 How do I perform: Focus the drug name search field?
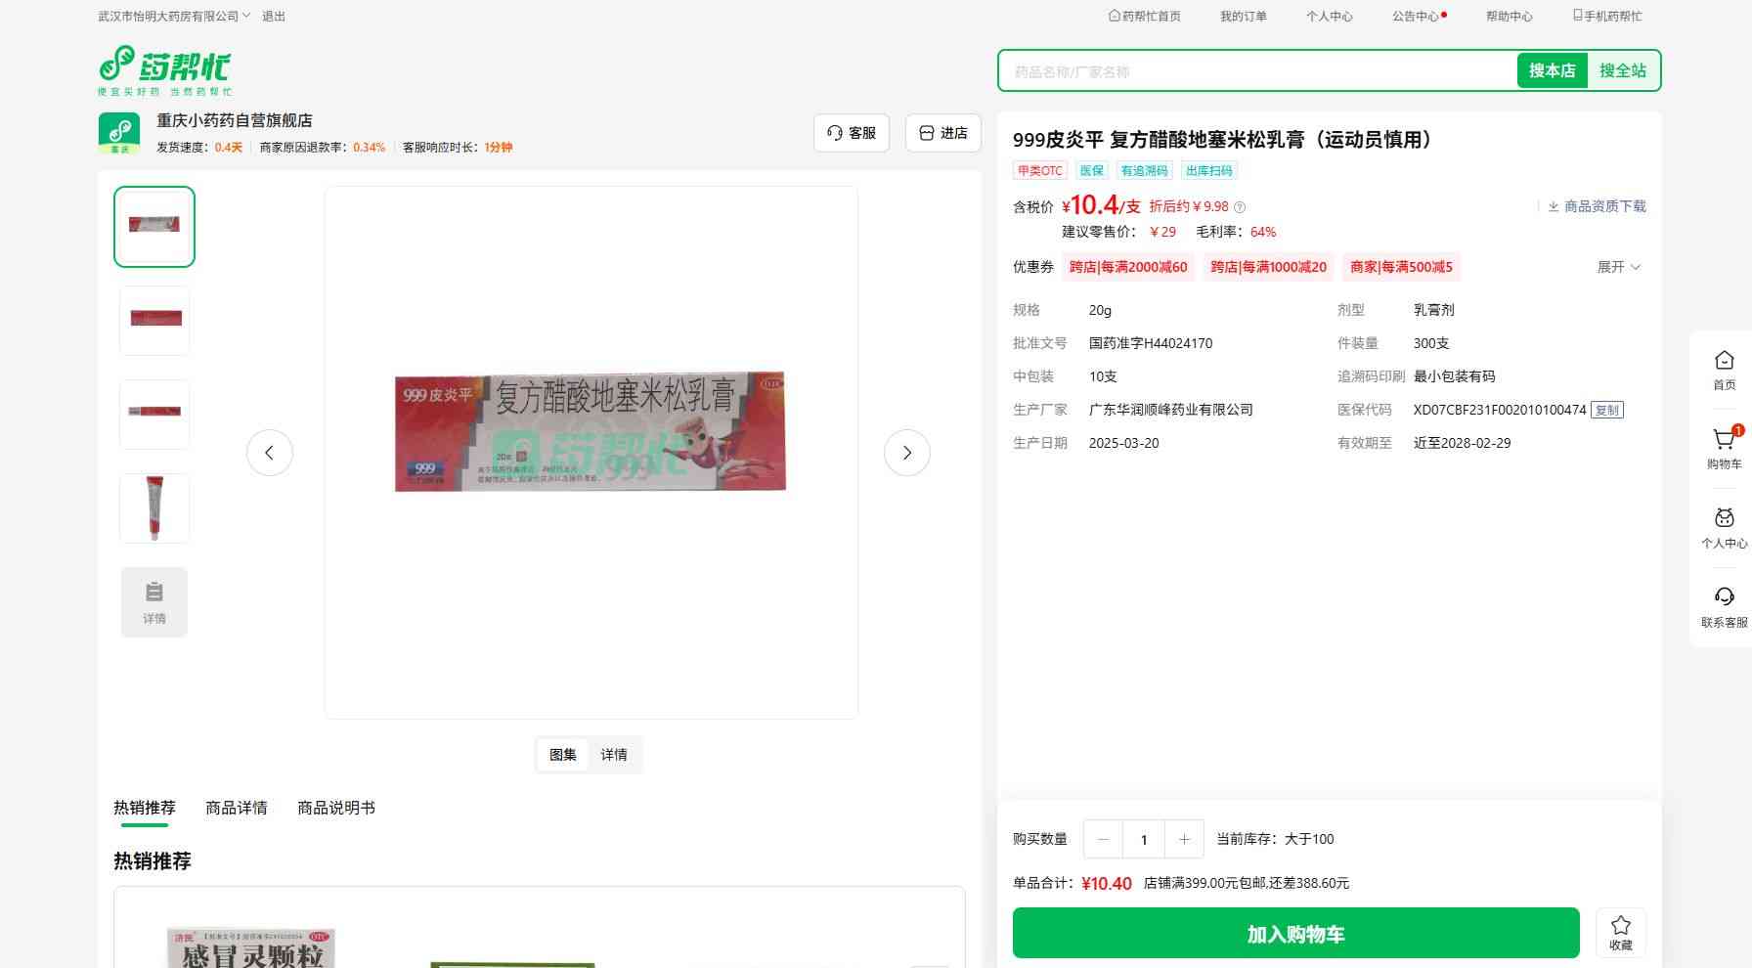click(1257, 71)
